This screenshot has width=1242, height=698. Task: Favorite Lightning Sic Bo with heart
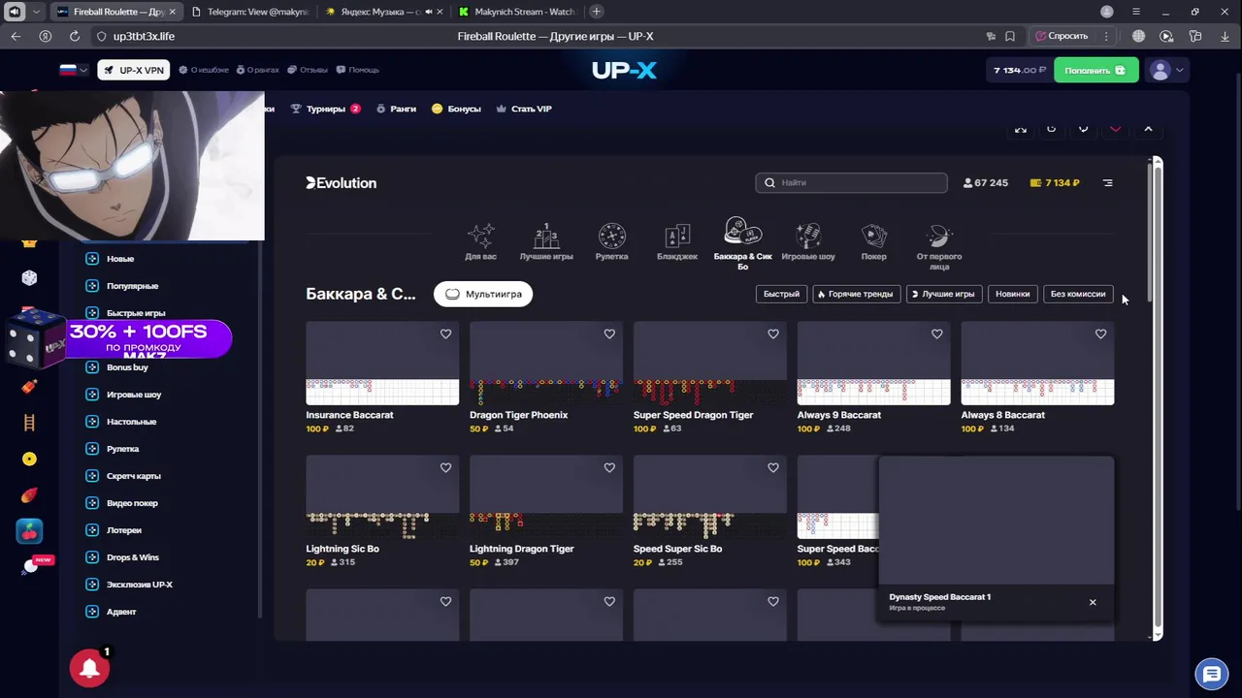click(445, 467)
